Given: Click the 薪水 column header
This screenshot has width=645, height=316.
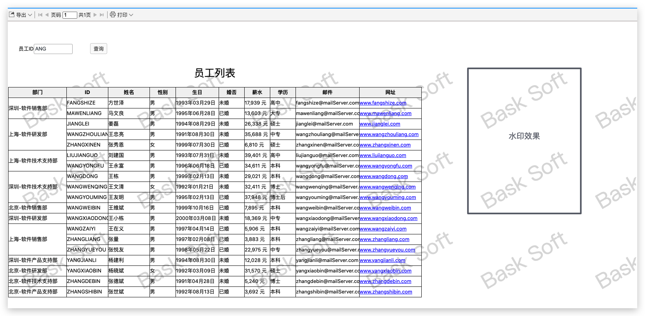Looking at the screenshot, I should [x=257, y=93].
